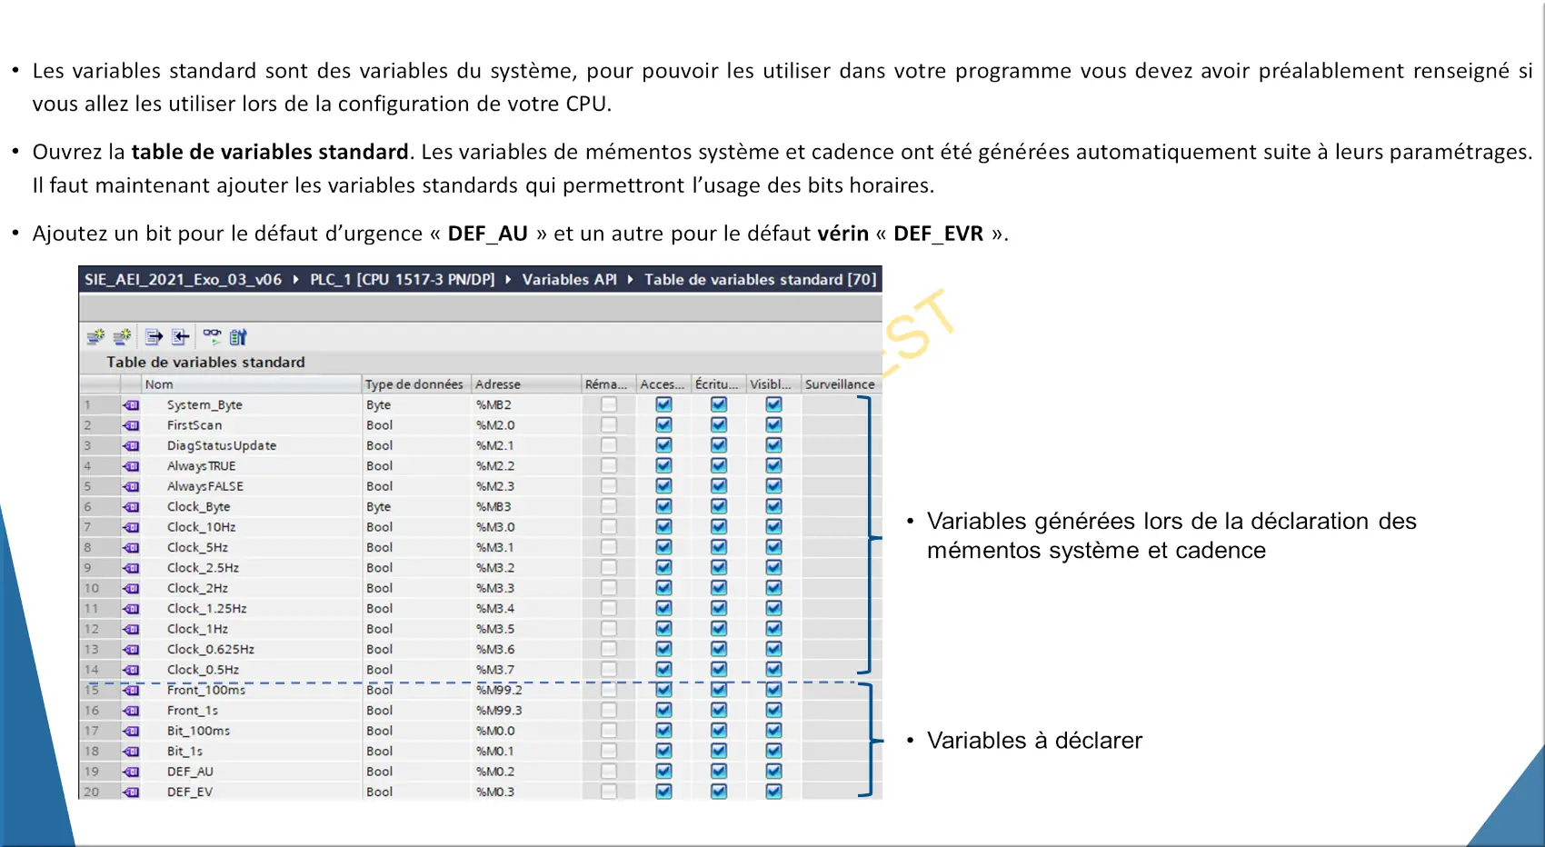Click the Export variables toolbar icon
Image resolution: width=1545 pixels, height=847 pixels.
coord(154,337)
